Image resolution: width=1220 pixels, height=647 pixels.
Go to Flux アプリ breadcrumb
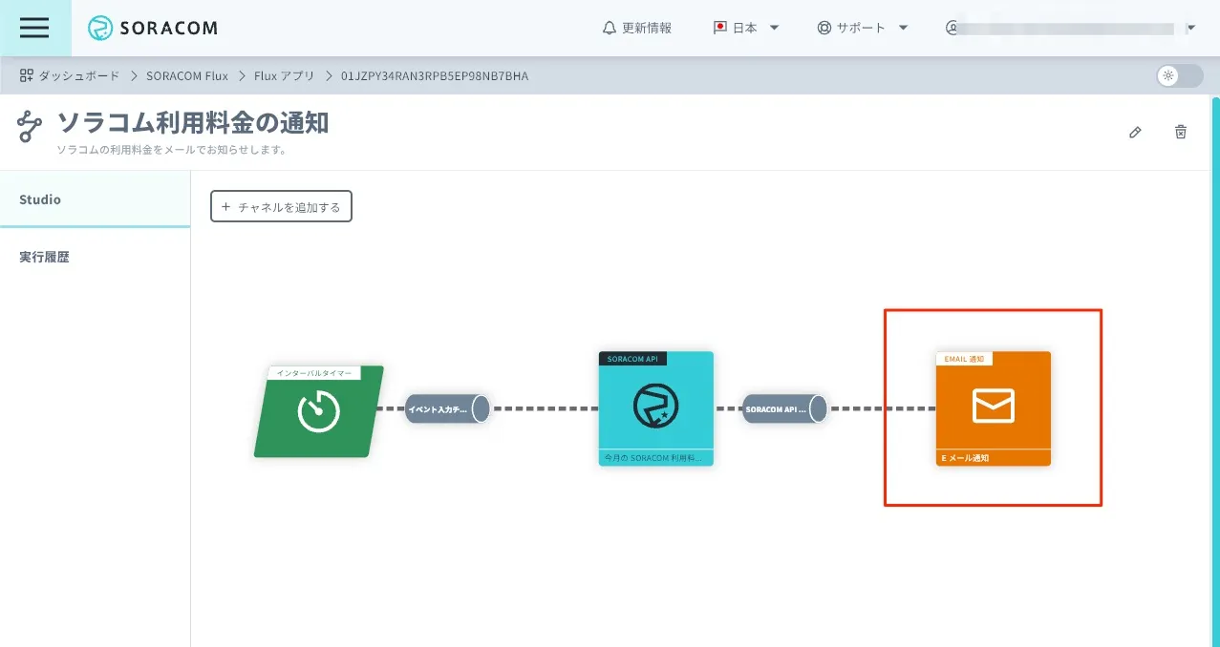tap(284, 75)
